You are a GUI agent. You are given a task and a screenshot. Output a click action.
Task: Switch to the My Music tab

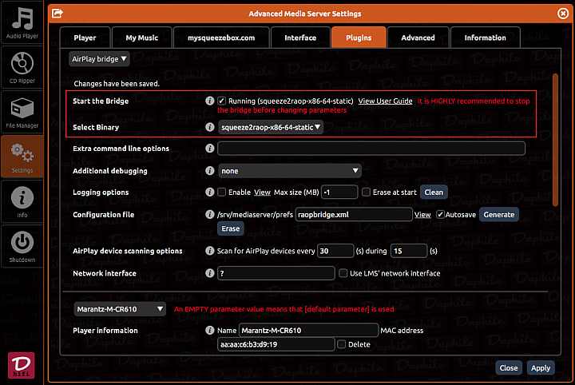142,38
